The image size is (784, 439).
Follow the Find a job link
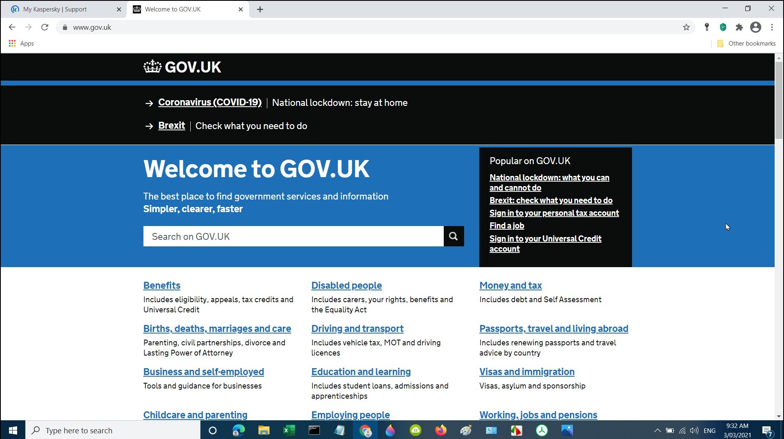507,226
